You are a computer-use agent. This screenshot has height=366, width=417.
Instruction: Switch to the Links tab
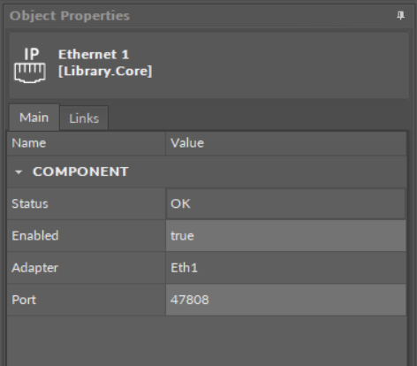[84, 118]
